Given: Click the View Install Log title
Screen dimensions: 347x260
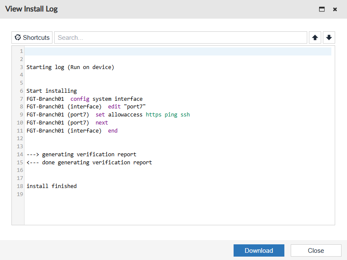Looking at the screenshot, I should [x=31, y=8].
